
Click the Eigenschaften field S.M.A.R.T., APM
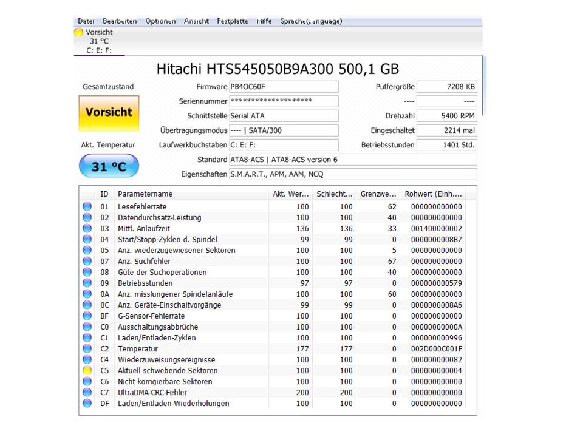pyautogui.click(x=353, y=174)
